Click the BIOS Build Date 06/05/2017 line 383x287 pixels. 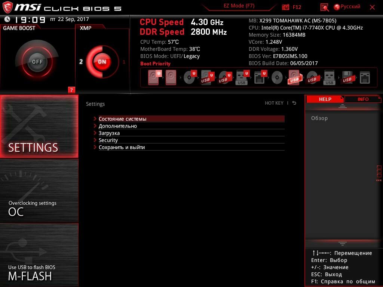283,63
